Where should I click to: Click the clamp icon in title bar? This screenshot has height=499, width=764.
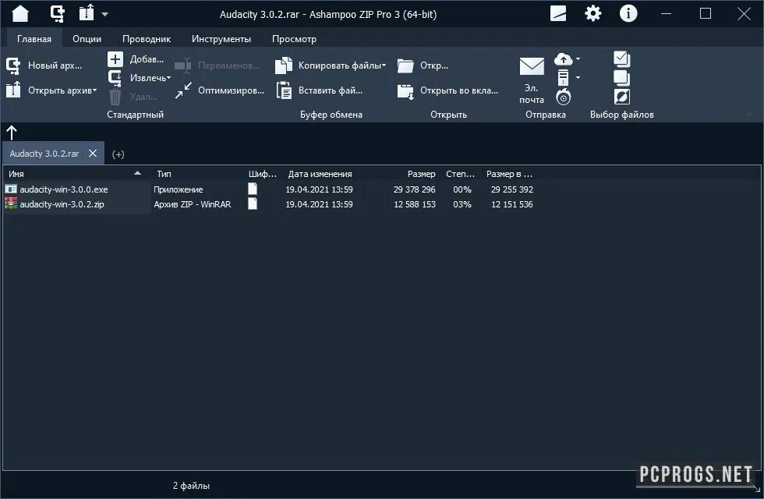coord(58,14)
